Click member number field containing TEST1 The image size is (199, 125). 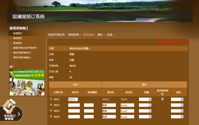(x=73, y=99)
